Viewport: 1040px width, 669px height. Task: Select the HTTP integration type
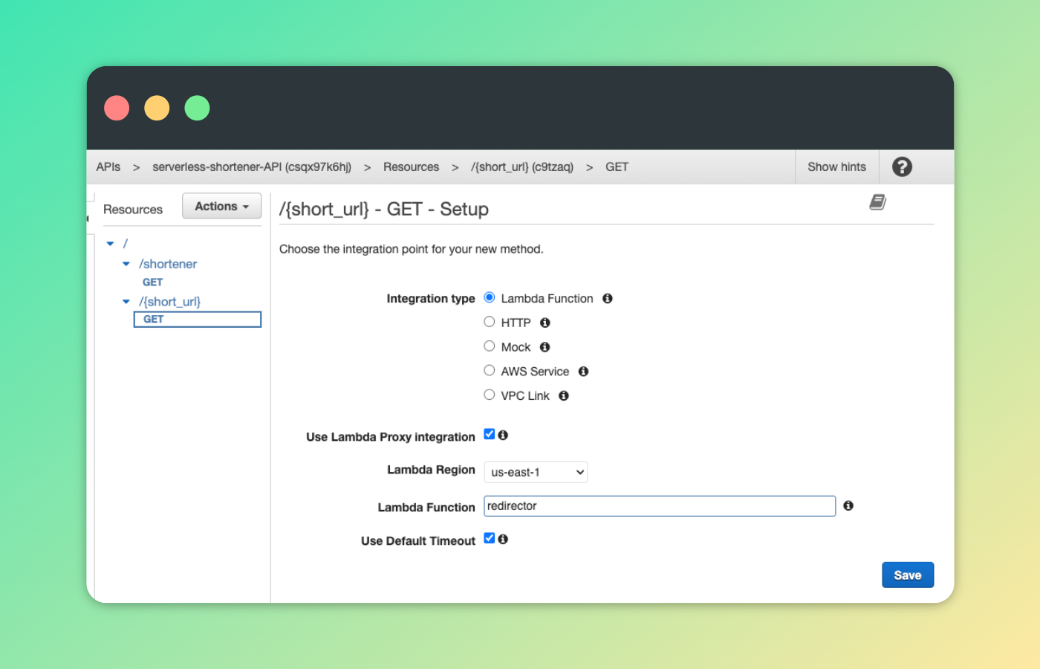(x=489, y=322)
